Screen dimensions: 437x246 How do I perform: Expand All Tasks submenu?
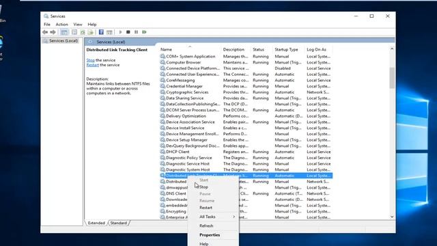pyautogui.click(x=214, y=217)
